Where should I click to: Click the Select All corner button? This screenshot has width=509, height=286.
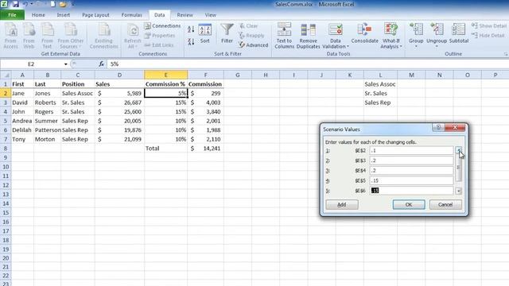click(6, 75)
